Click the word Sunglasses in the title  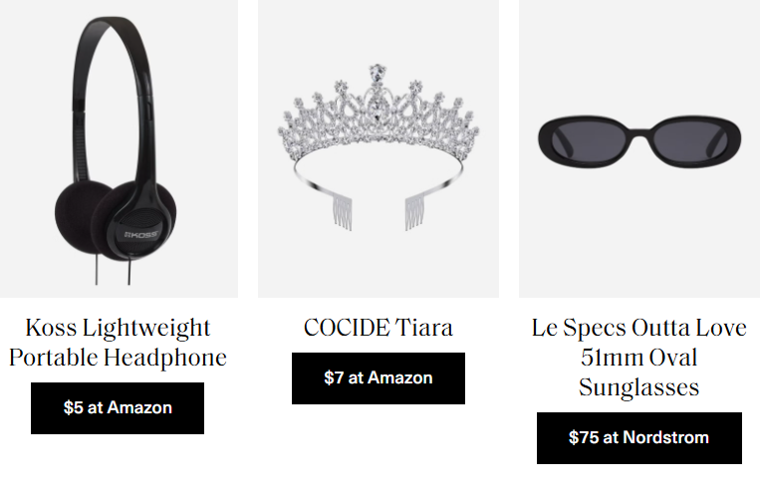(x=638, y=387)
